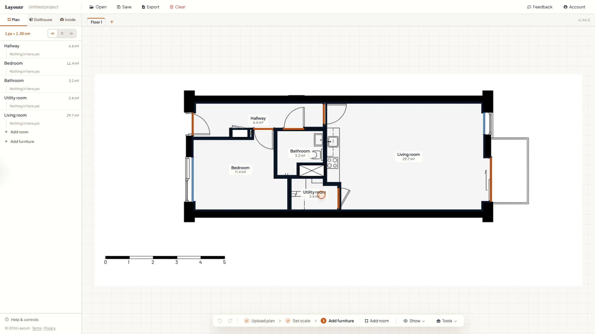Screen dimensions: 595x334
Task: Select step 3 Add furniture
Action: (x=337, y=321)
